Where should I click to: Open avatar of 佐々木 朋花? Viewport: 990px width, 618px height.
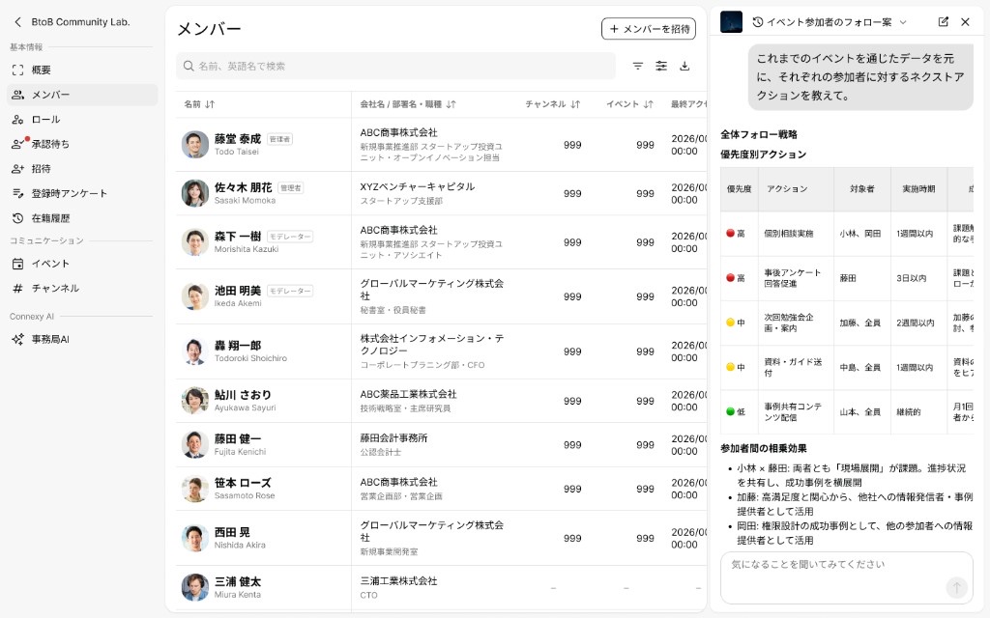click(x=195, y=193)
